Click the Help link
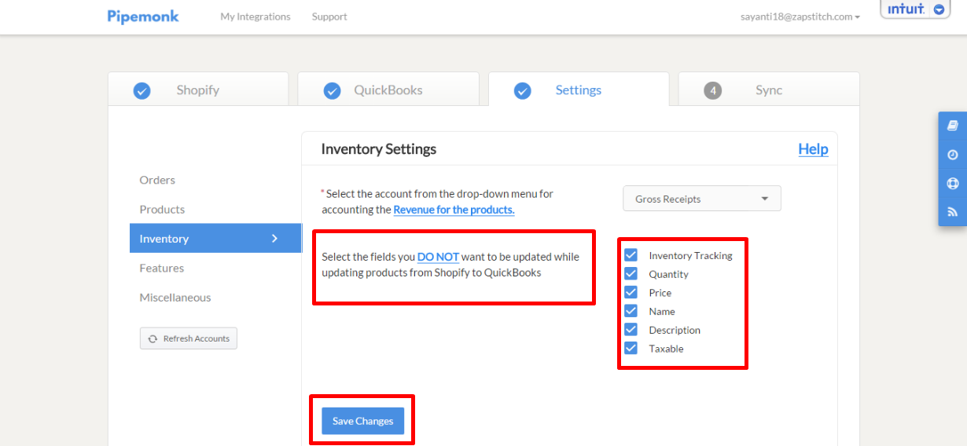 point(813,148)
